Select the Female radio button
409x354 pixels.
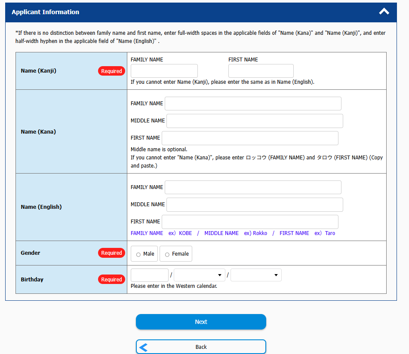[167, 254]
